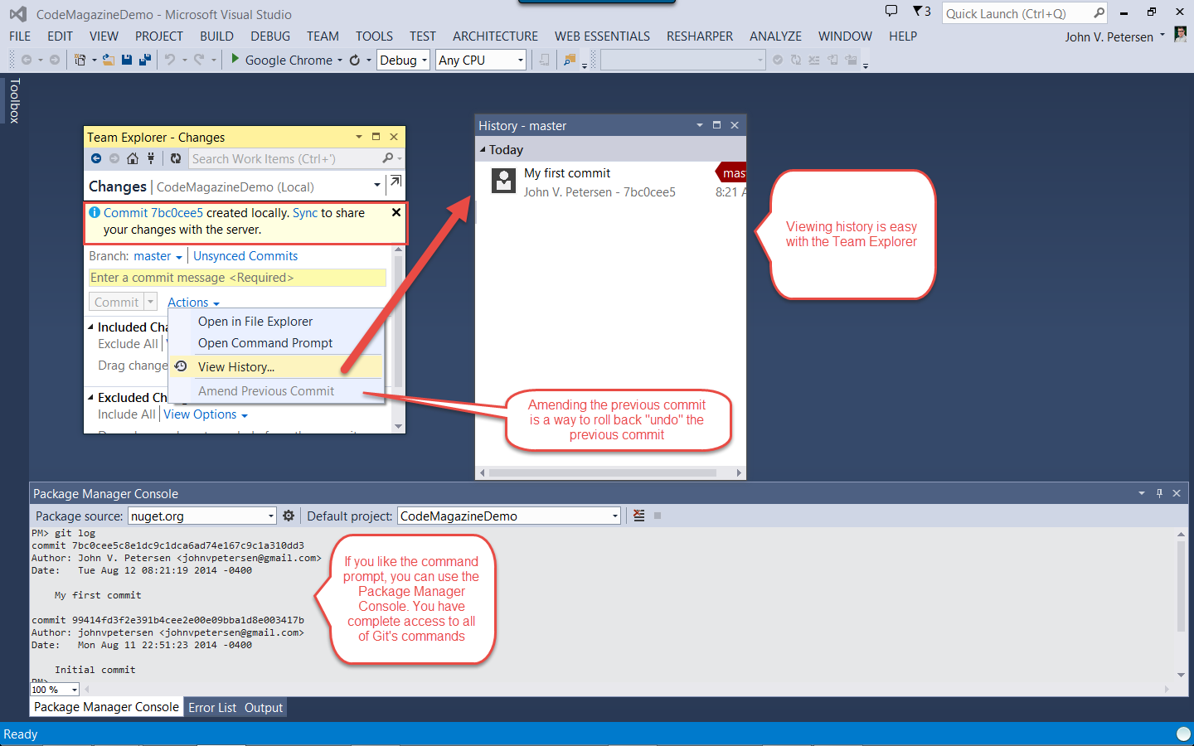The width and height of the screenshot is (1194, 746).
Task: Switch to the Output tab
Action: (264, 708)
